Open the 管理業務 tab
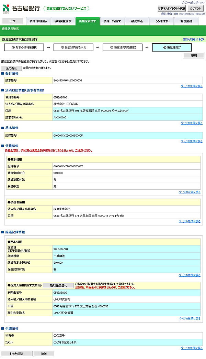 186,21
